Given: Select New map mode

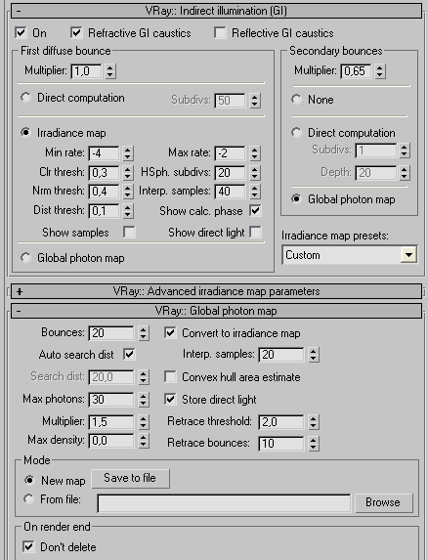Looking at the screenshot, I should coord(29,481).
